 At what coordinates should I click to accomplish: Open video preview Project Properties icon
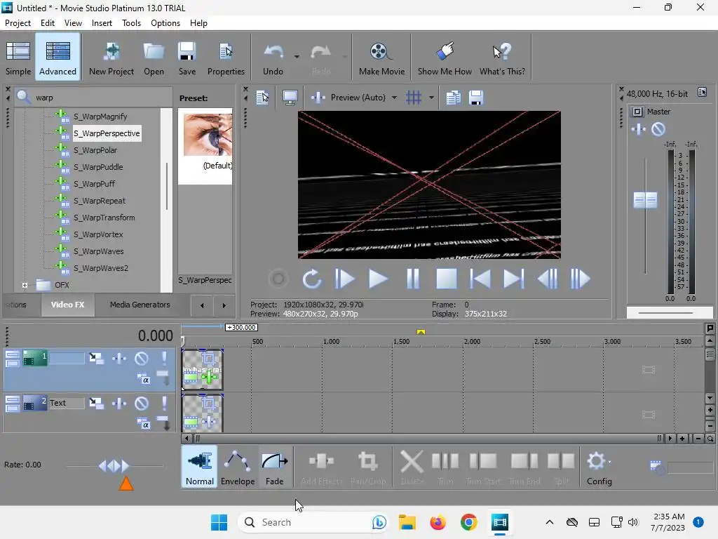(x=262, y=98)
